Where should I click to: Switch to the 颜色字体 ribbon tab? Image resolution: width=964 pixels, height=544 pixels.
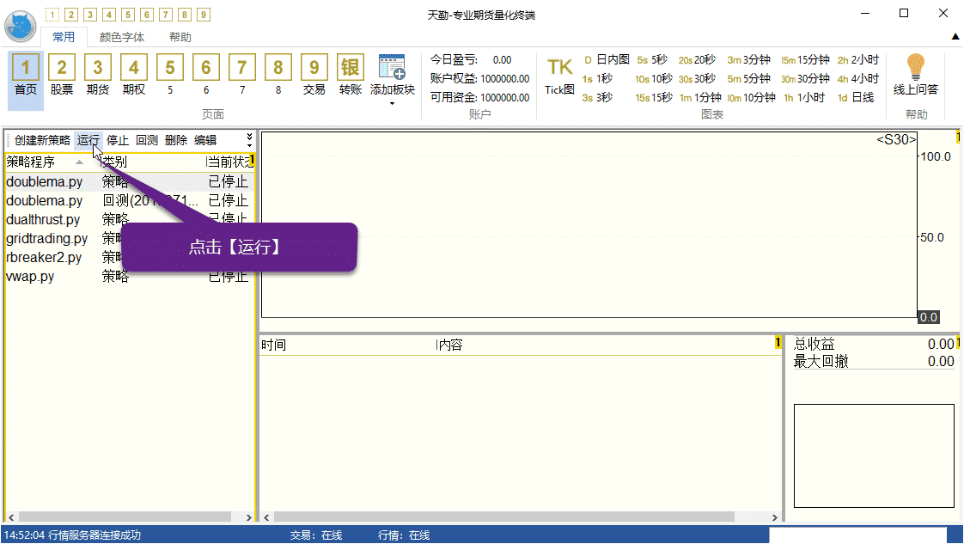point(122,37)
